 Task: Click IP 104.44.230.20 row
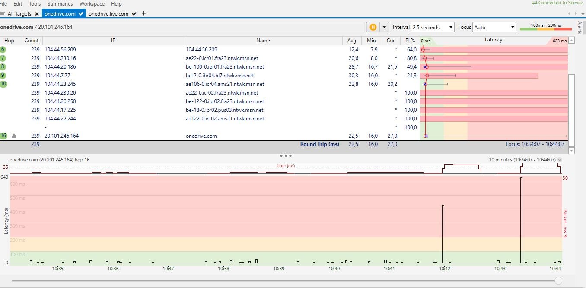tap(60, 93)
